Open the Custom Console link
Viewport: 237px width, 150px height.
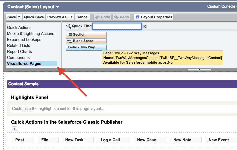pos(222,6)
